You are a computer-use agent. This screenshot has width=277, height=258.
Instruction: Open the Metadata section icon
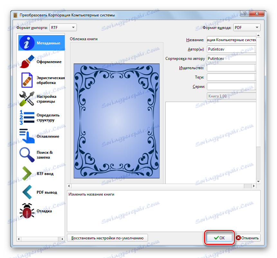(x=27, y=43)
